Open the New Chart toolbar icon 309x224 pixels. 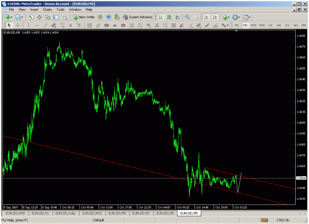pos(7,17)
